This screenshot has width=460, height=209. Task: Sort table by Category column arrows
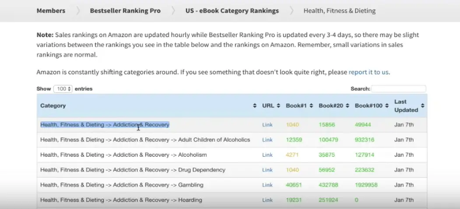click(x=255, y=106)
